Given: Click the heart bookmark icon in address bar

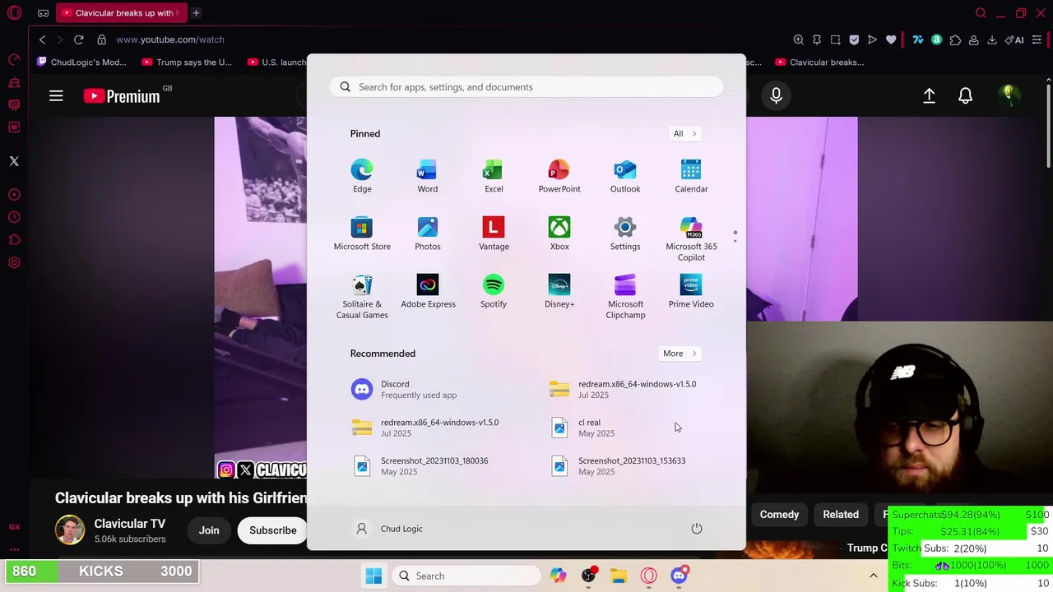Looking at the screenshot, I should pyautogui.click(x=891, y=39).
